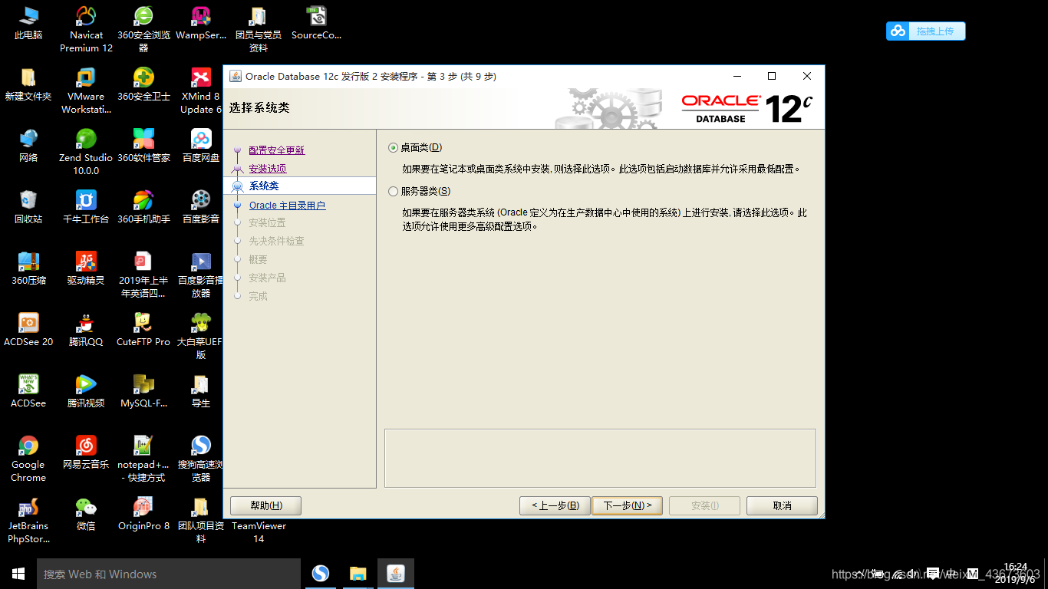Open Navicat Premium 12 desktop icon
The width and height of the screenshot is (1048, 589).
86,30
